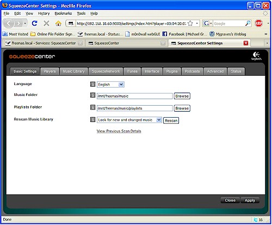Switch to the SqueezeNetwork tab

coord(106,71)
